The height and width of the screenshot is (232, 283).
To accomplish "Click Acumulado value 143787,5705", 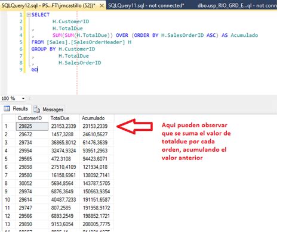I will click(x=97, y=183).
